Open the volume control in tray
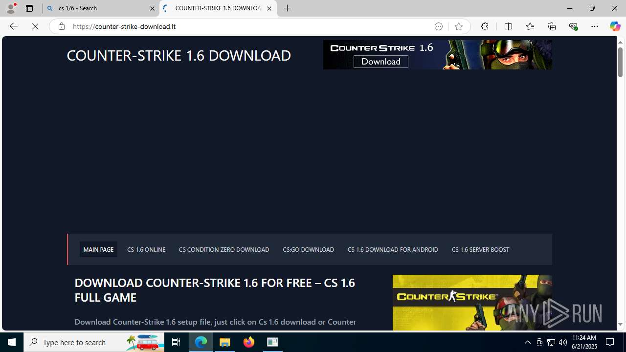 [x=563, y=342]
